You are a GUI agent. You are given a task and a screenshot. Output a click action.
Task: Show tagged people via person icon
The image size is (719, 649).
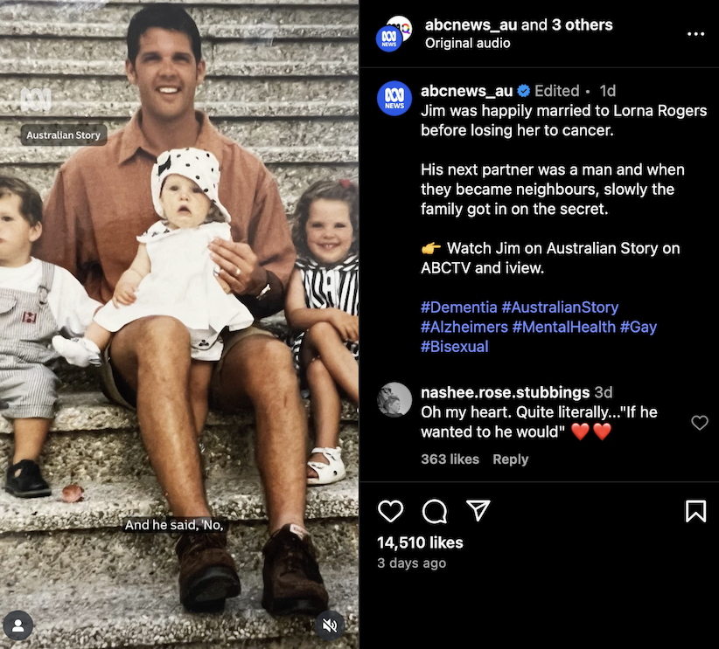18,625
